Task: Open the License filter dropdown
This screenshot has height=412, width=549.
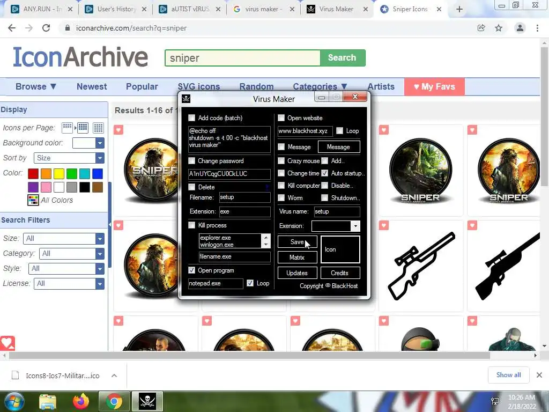Action: tap(100, 283)
